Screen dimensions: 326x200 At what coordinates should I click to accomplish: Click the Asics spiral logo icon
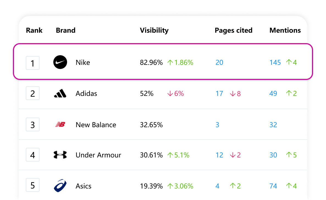pos(60,185)
